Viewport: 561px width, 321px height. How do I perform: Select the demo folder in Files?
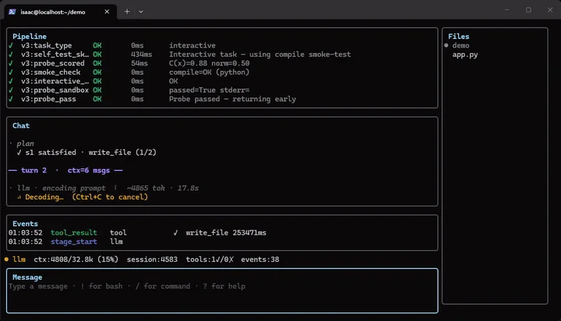(x=460, y=45)
